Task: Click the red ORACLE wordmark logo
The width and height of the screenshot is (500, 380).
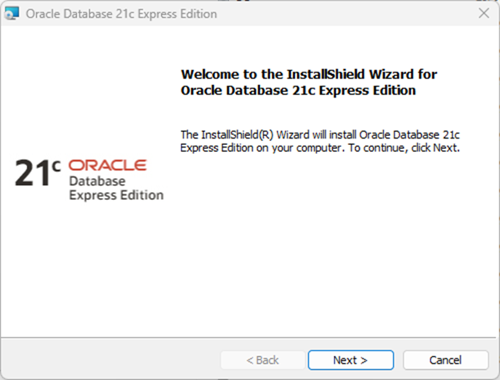Action: [x=107, y=165]
